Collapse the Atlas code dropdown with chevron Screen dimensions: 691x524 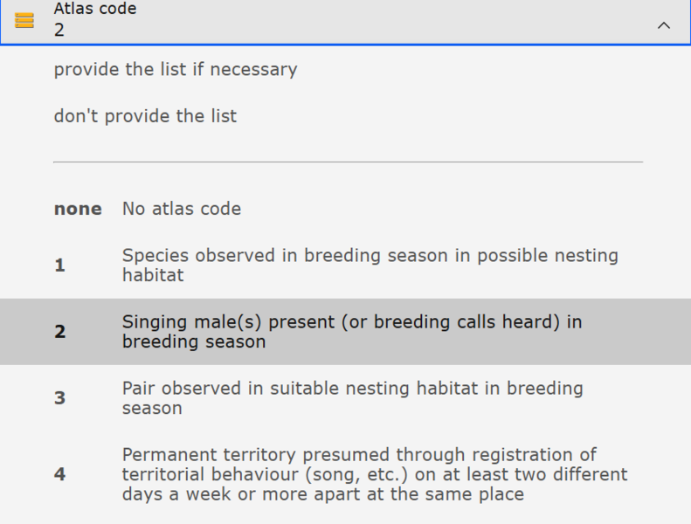click(664, 25)
